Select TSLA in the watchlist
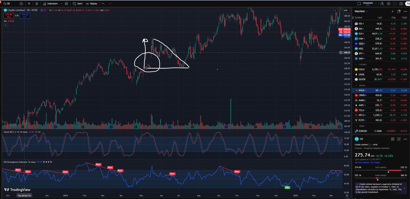Screen dimensions: 410x199 381,111
